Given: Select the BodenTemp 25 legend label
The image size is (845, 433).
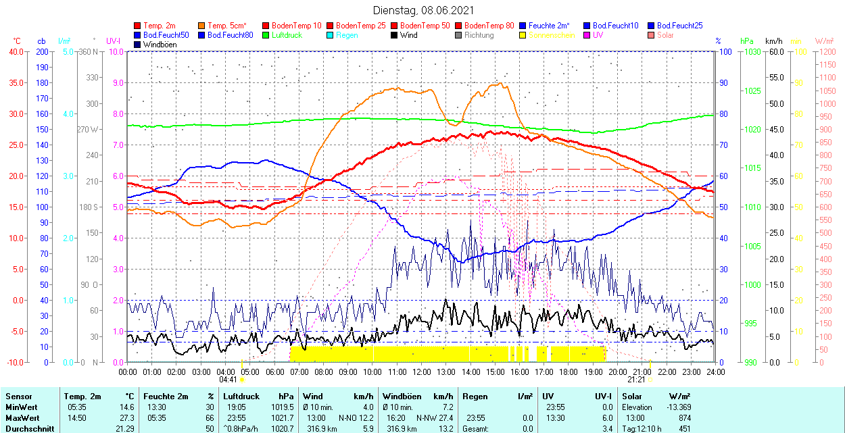Looking at the screenshot, I should coord(361,26).
